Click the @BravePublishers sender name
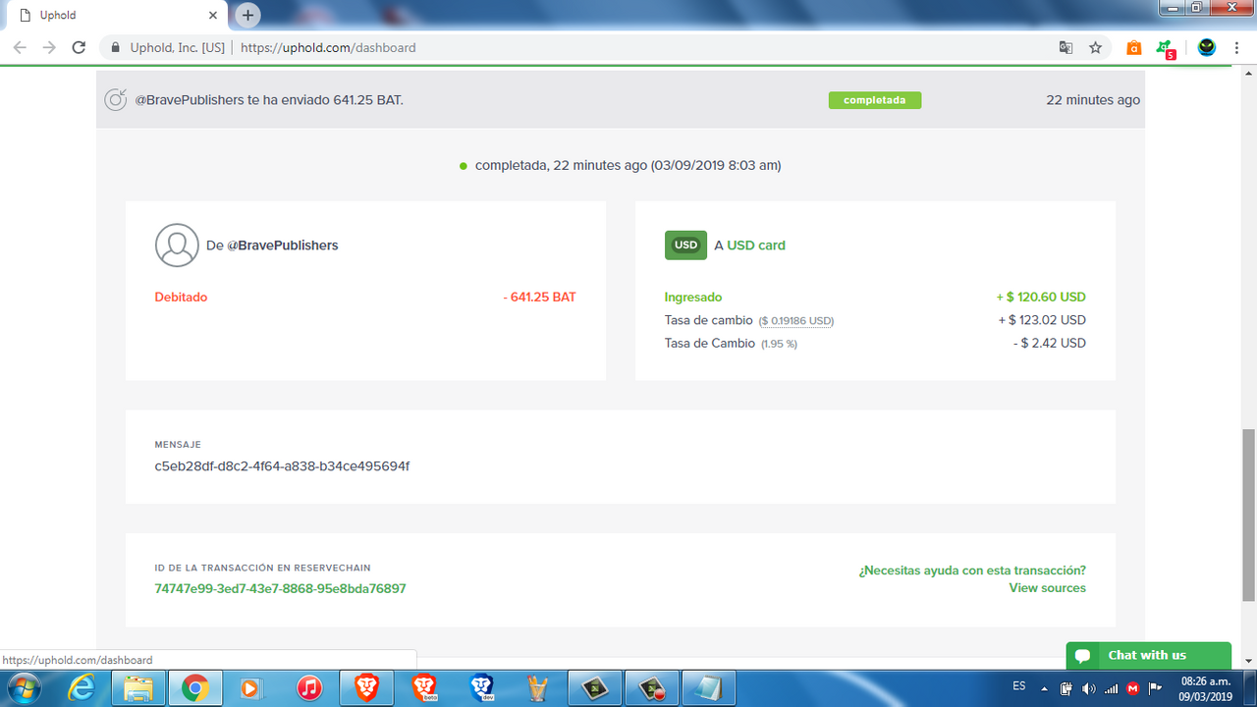The height and width of the screenshot is (707, 1257). pos(283,245)
